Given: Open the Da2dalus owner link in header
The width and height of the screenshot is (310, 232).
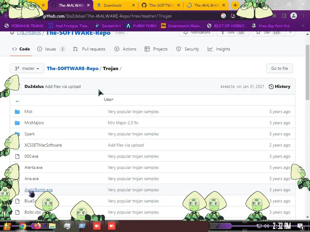Looking at the screenshot, I should (29, 33).
